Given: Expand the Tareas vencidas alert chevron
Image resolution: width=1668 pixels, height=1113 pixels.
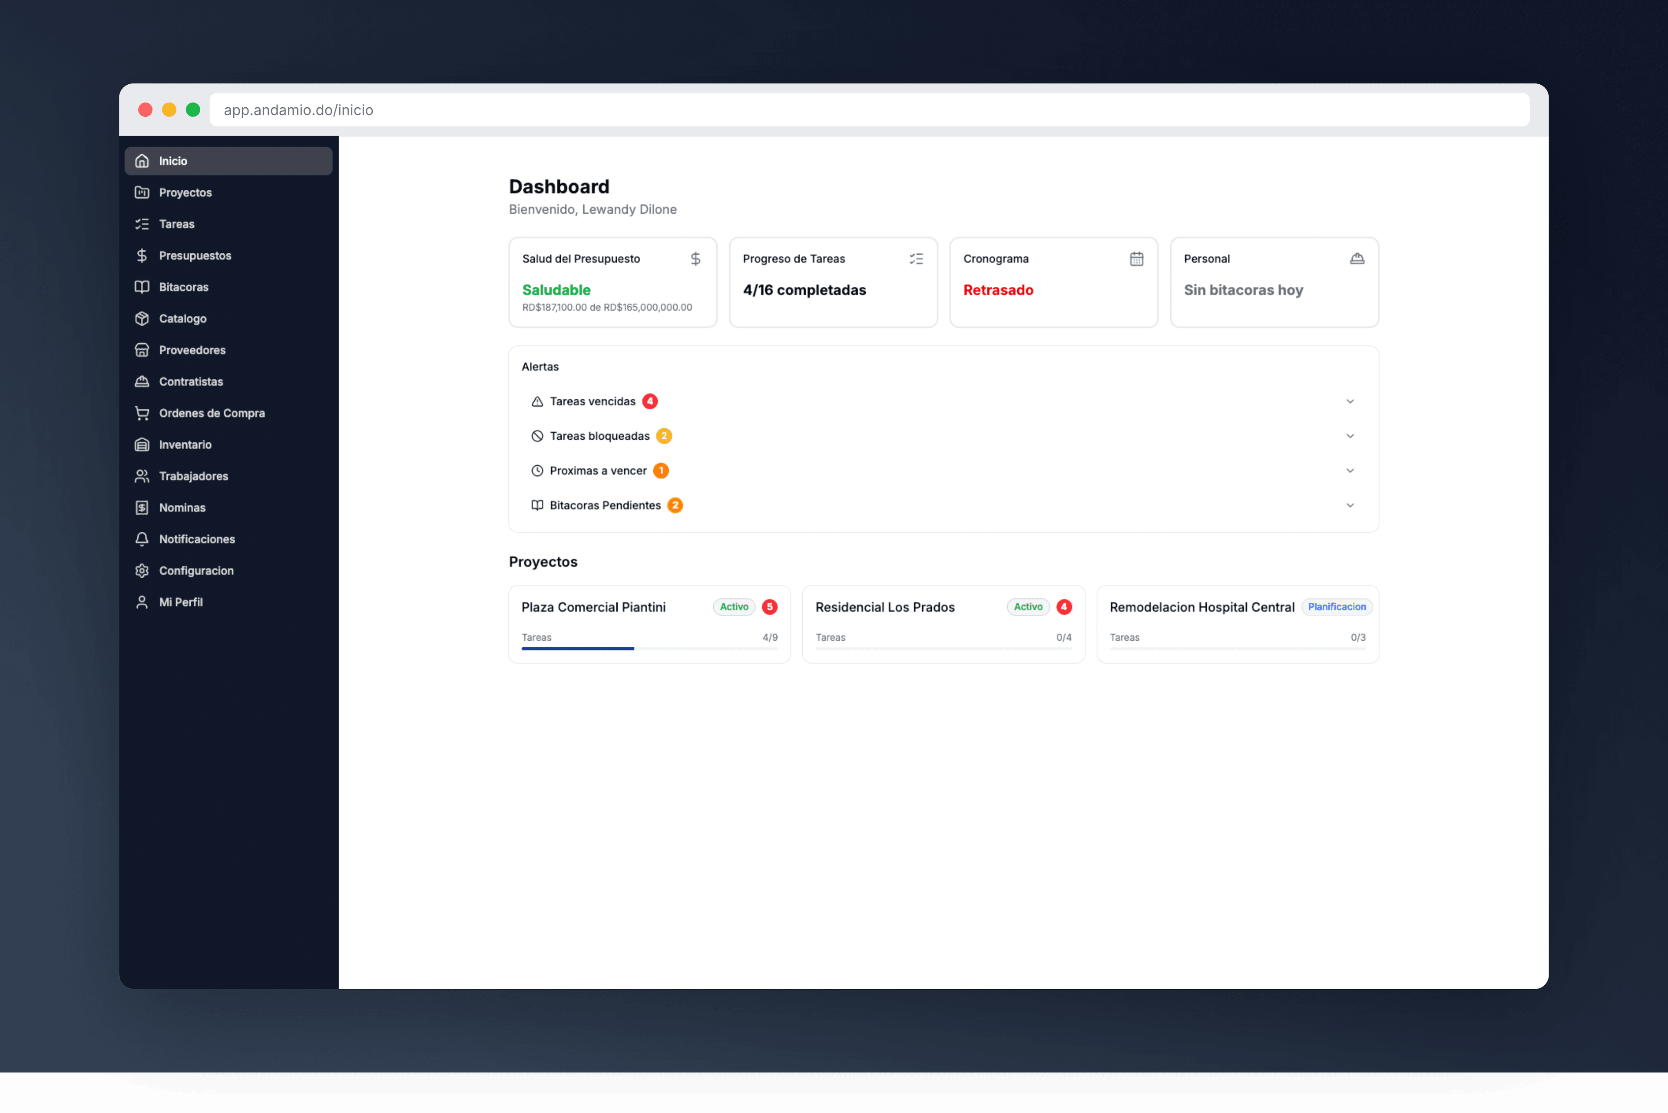Looking at the screenshot, I should click(x=1350, y=402).
